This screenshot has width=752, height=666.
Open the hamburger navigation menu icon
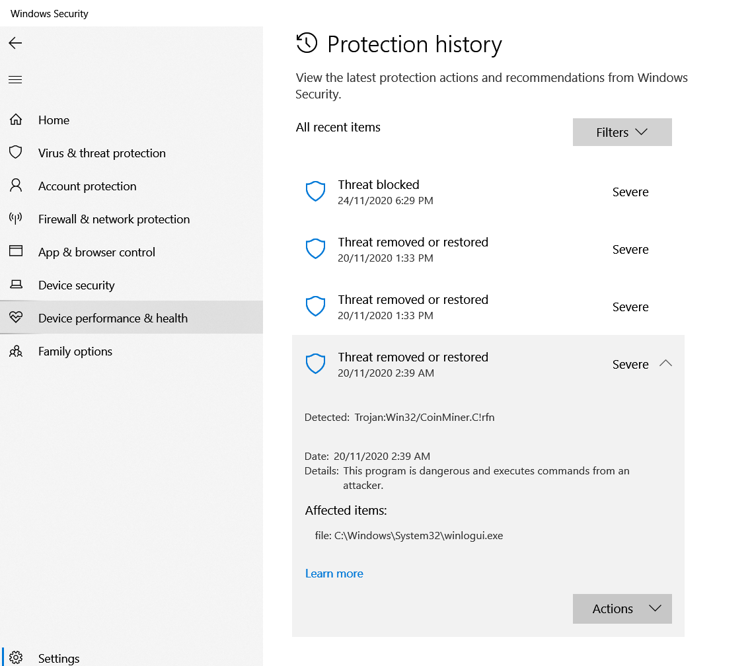pos(15,79)
